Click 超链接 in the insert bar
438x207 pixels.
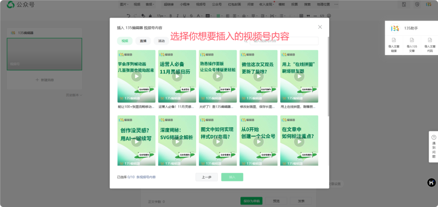pyautogui.click(x=169, y=4)
